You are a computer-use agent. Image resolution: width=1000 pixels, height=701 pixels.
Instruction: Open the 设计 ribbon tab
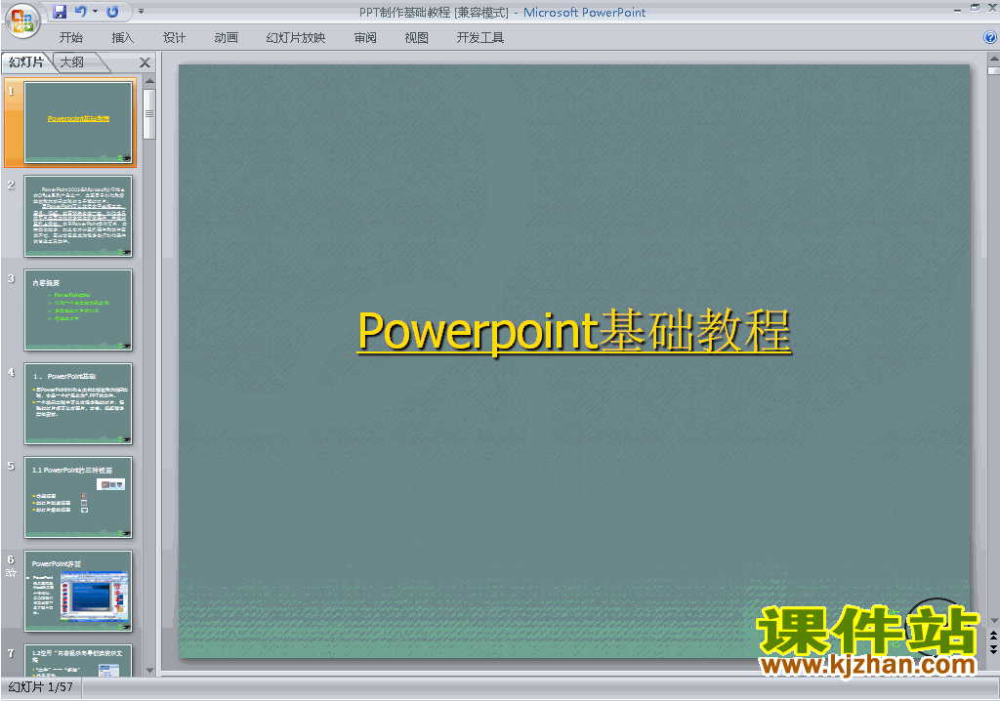[174, 38]
